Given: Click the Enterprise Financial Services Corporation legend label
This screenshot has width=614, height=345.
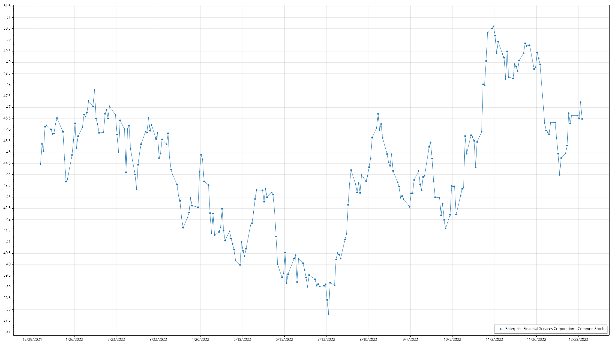Looking at the screenshot, I should pos(554,329).
